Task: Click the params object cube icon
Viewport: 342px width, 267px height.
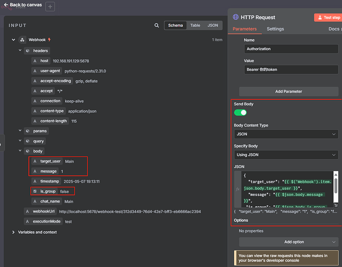Action: [28, 131]
